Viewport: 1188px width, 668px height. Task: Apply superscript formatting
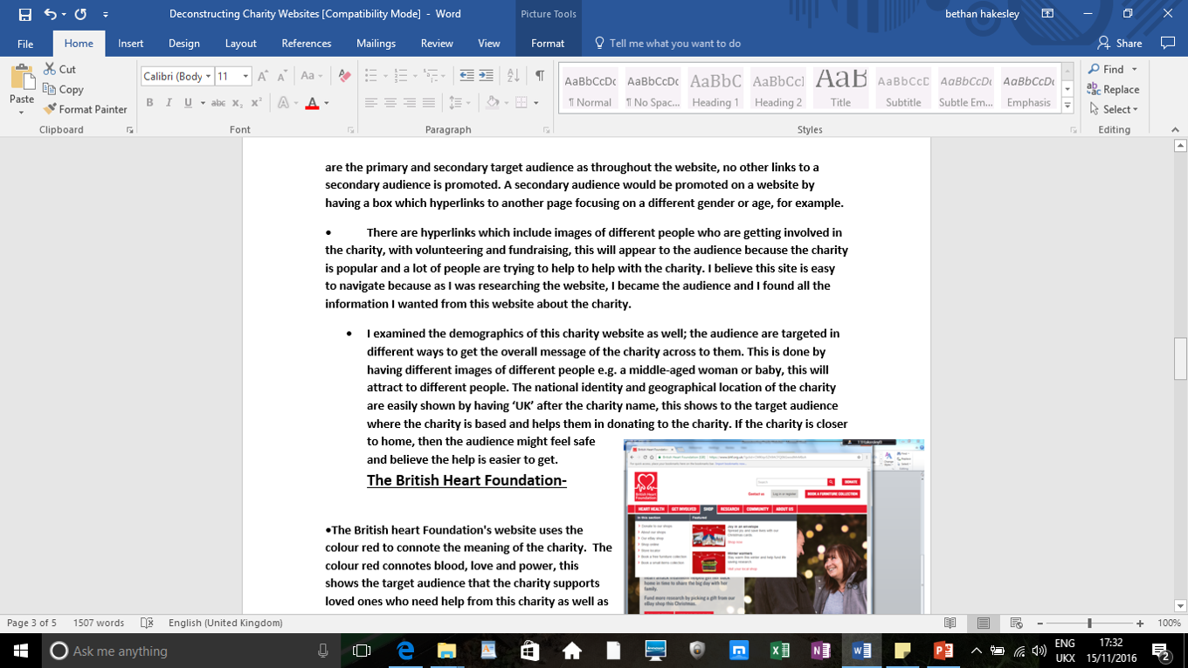[256, 103]
